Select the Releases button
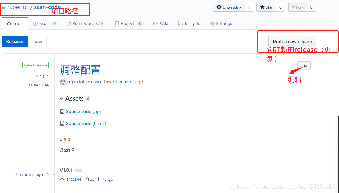 click(x=15, y=41)
